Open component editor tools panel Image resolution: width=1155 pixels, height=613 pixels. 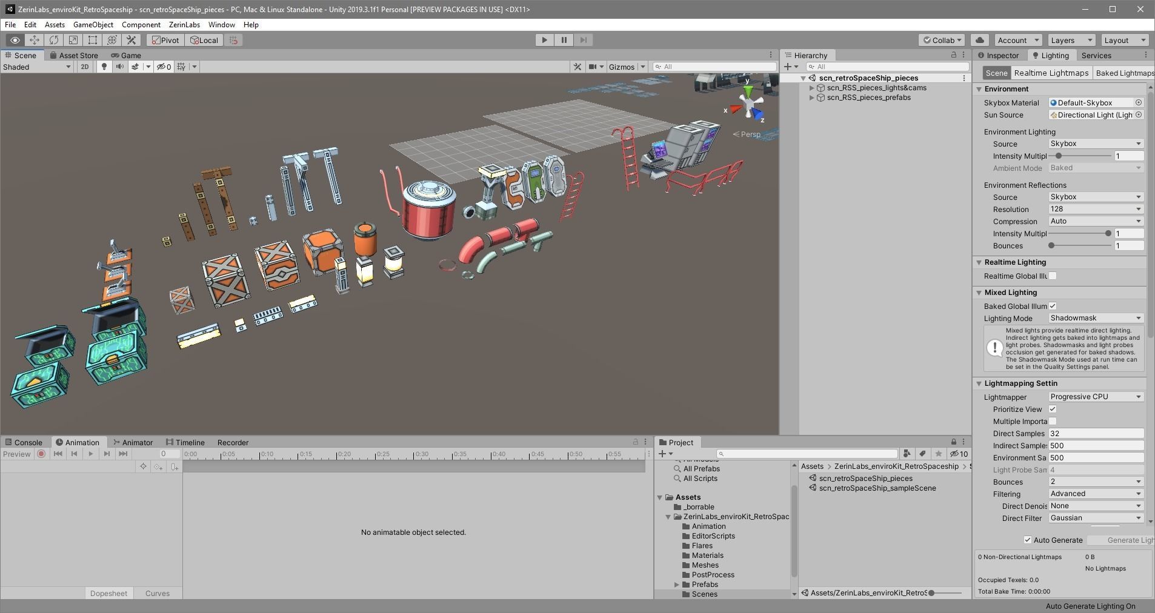click(577, 67)
